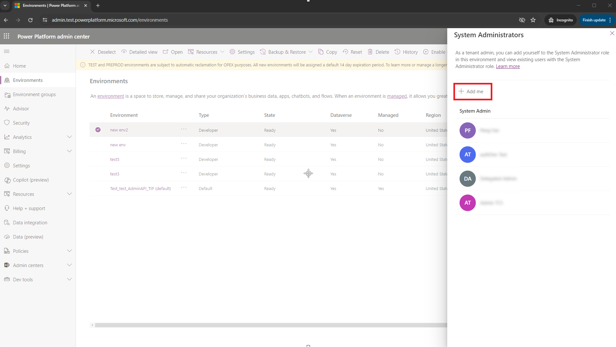Screen dimensions: 616x347
Task: Click the horizontal scrollbar under the table
Action: tap(271, 325)
